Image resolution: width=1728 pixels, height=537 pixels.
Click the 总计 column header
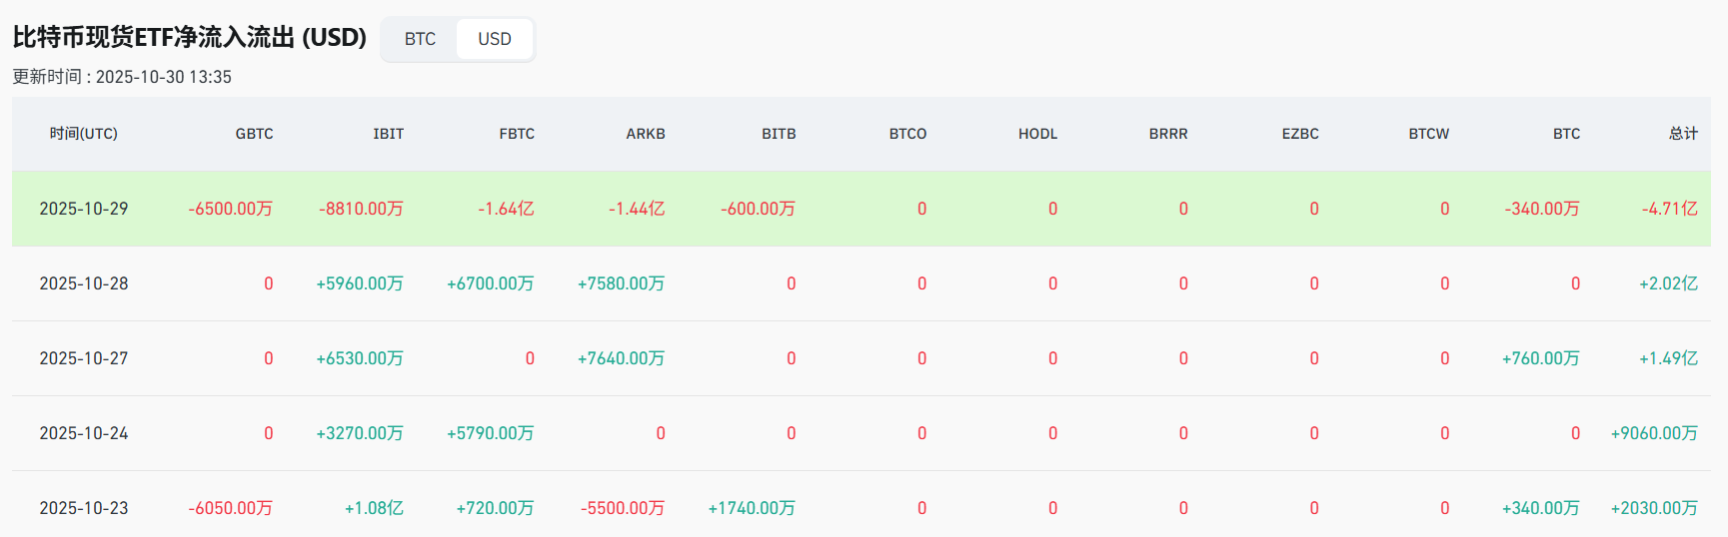(x=1683, y=134)
